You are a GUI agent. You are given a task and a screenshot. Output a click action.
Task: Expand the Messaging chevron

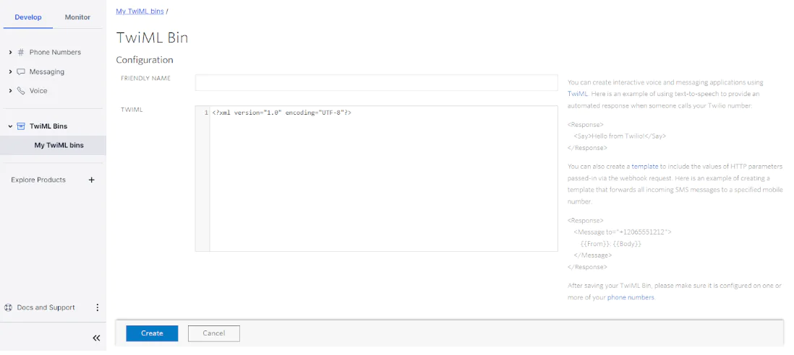(x=10, y=71)
